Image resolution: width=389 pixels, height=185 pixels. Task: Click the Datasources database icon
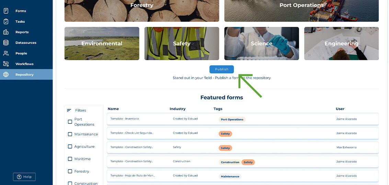click(x=6, y=43)
